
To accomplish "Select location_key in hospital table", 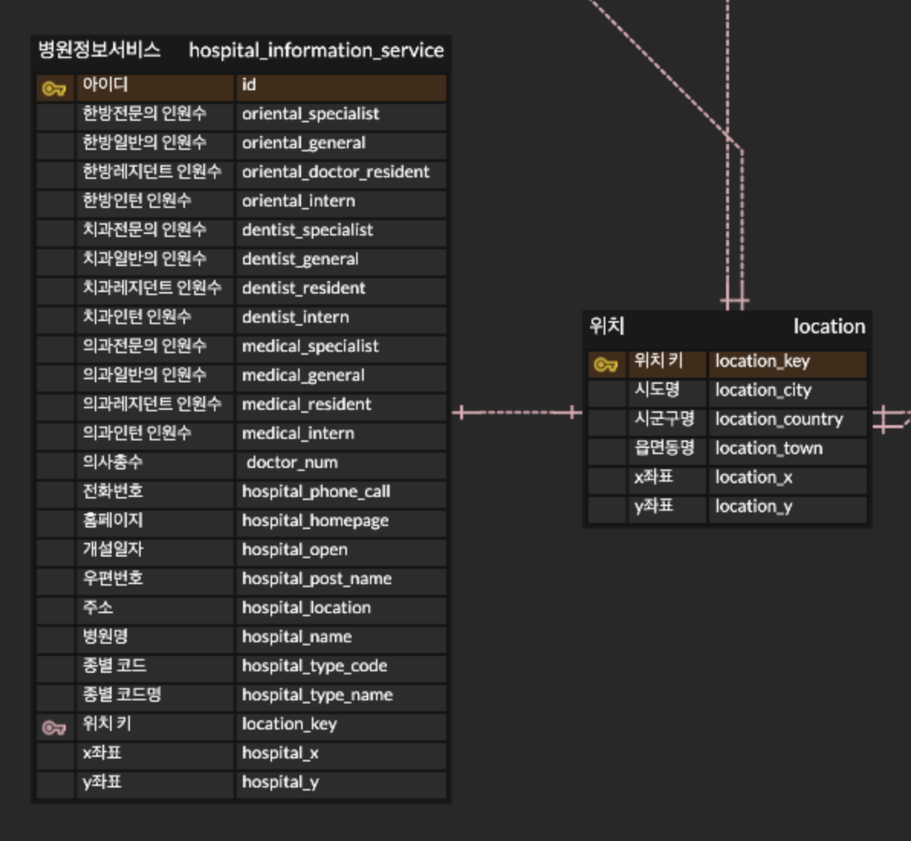I will [341, 727].
